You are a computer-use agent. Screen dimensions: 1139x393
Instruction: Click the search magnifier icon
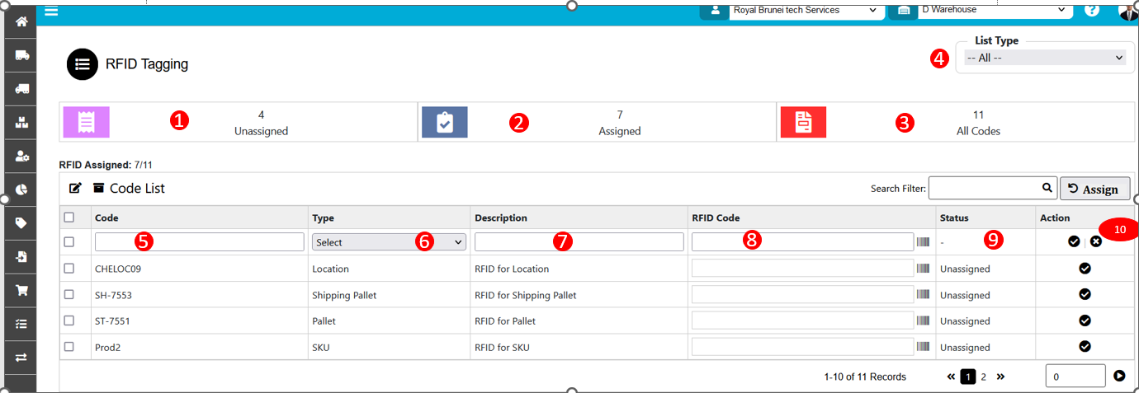tap(1047, 189)
